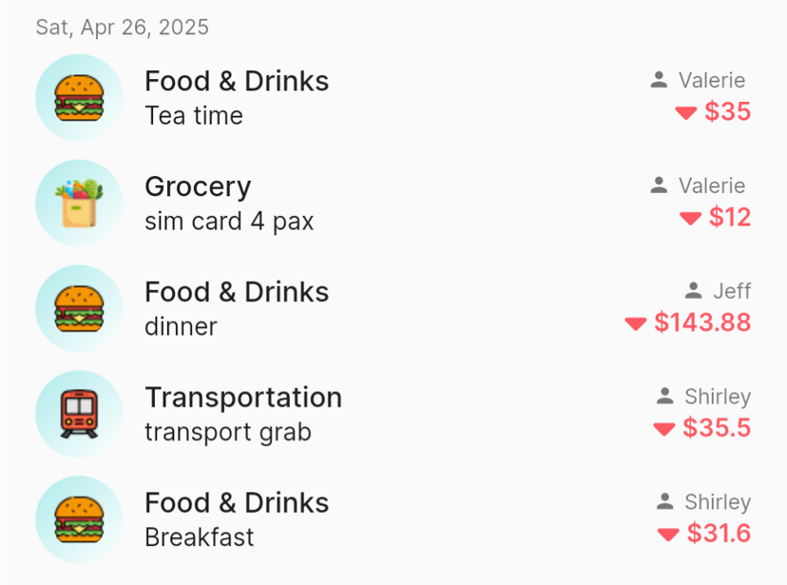Select the Food & Drinks burger icon for Tea time
This screenshot has height=585, width=787.
(x=79, y=96)
